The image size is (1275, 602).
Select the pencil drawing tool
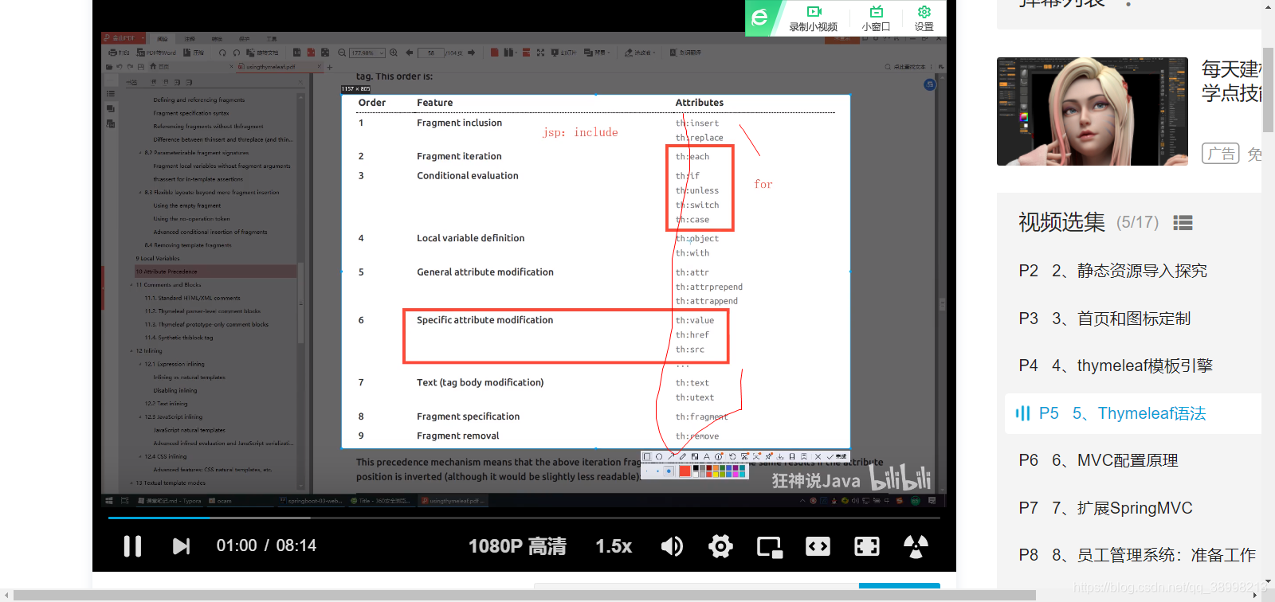[683, 457]
